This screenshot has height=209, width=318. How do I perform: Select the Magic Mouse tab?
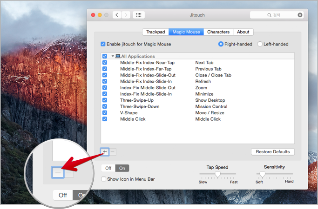186,32
